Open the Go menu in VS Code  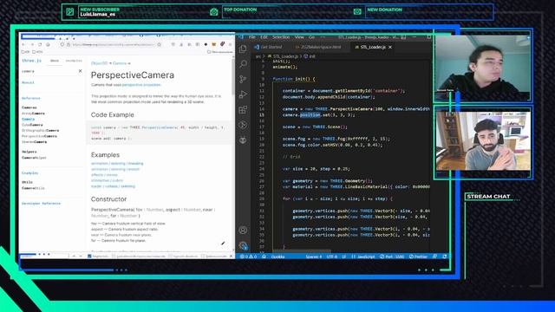pyautogui.click(x=312, y=36)
